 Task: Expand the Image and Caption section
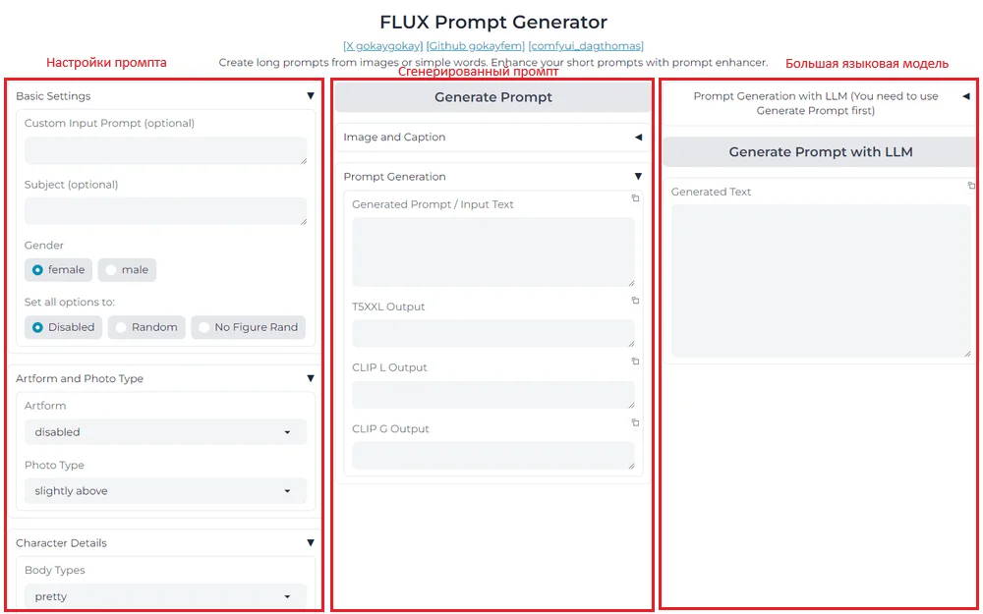click(x=638, y=138)
